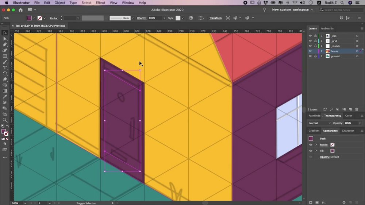This screenshot has width=365, height=205.
Task: Click the Home icon
Action: pyautogui.click(x=21, y=10)
